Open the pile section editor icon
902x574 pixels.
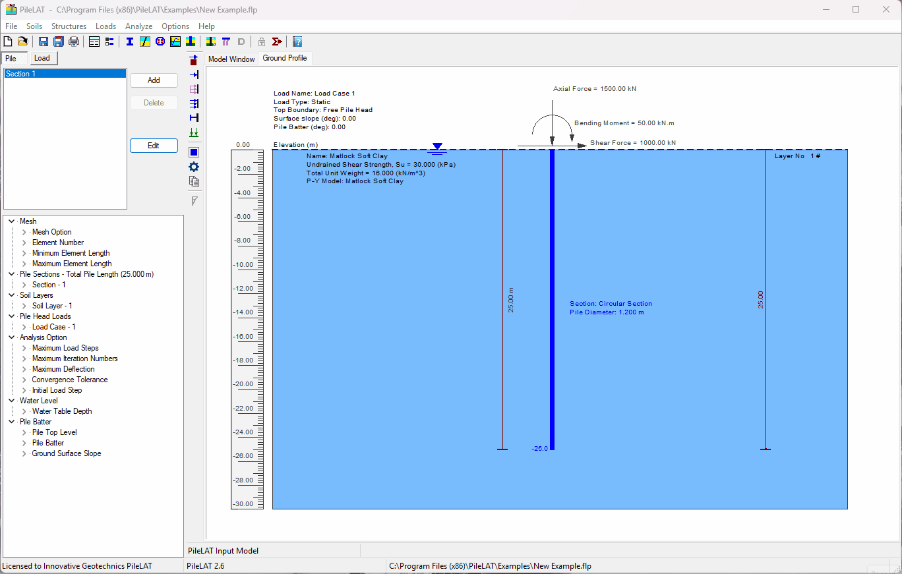[129, 41]
